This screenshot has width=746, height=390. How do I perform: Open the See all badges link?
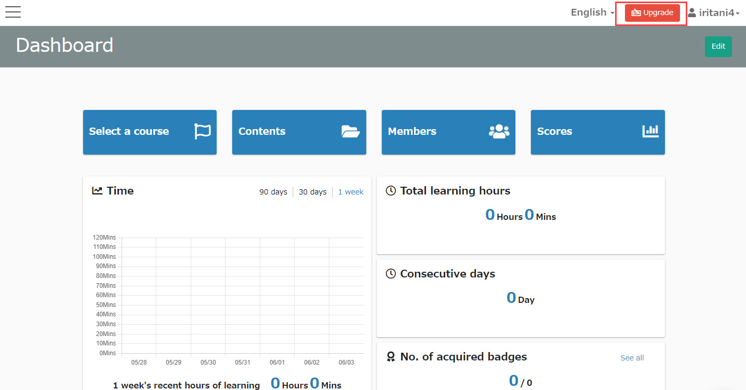click(x=632, y=358)
